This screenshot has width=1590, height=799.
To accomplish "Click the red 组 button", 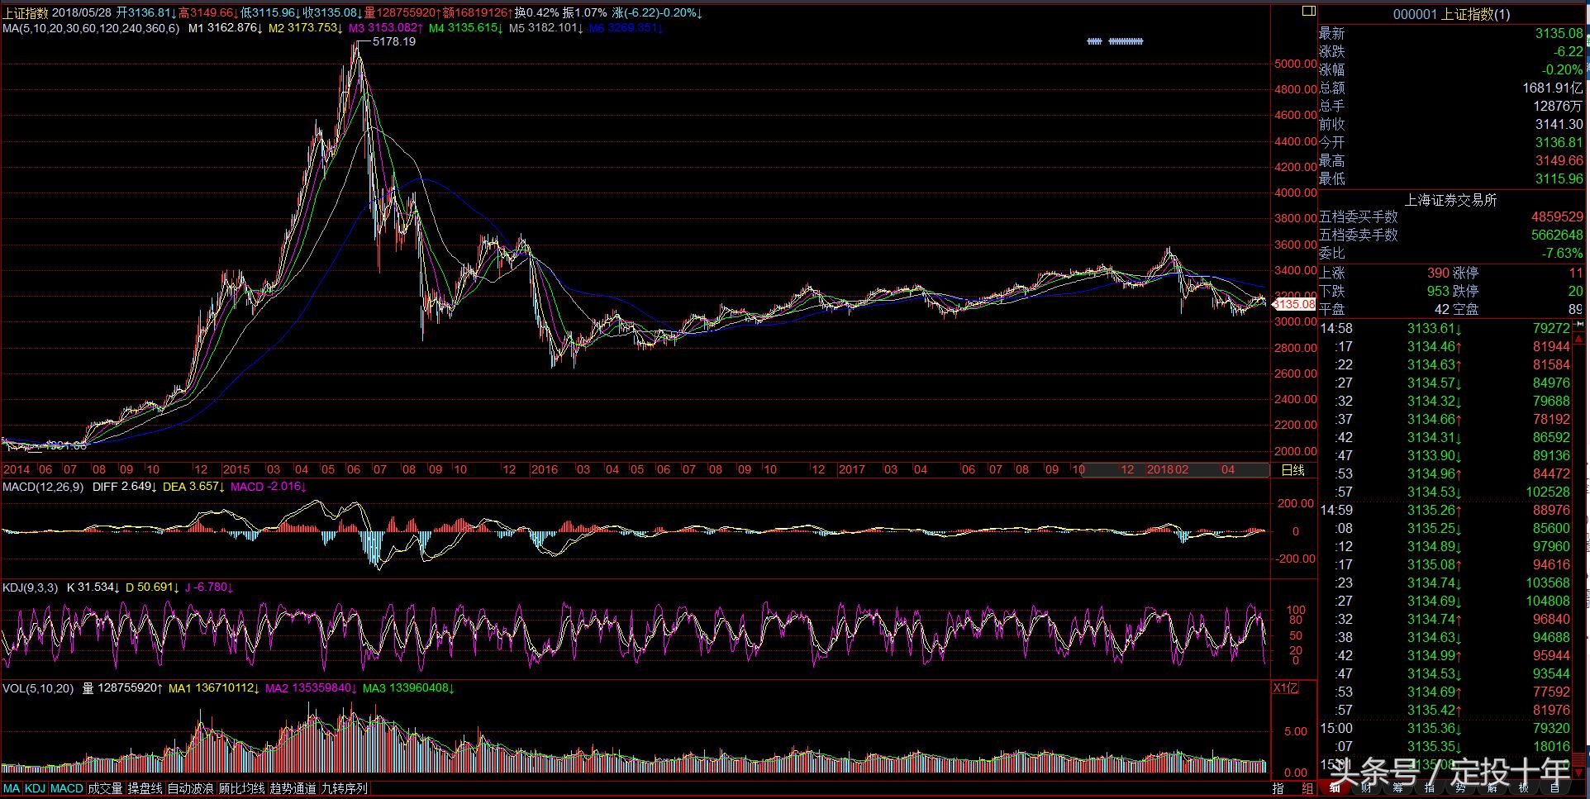I will (x=1307, y=789).
